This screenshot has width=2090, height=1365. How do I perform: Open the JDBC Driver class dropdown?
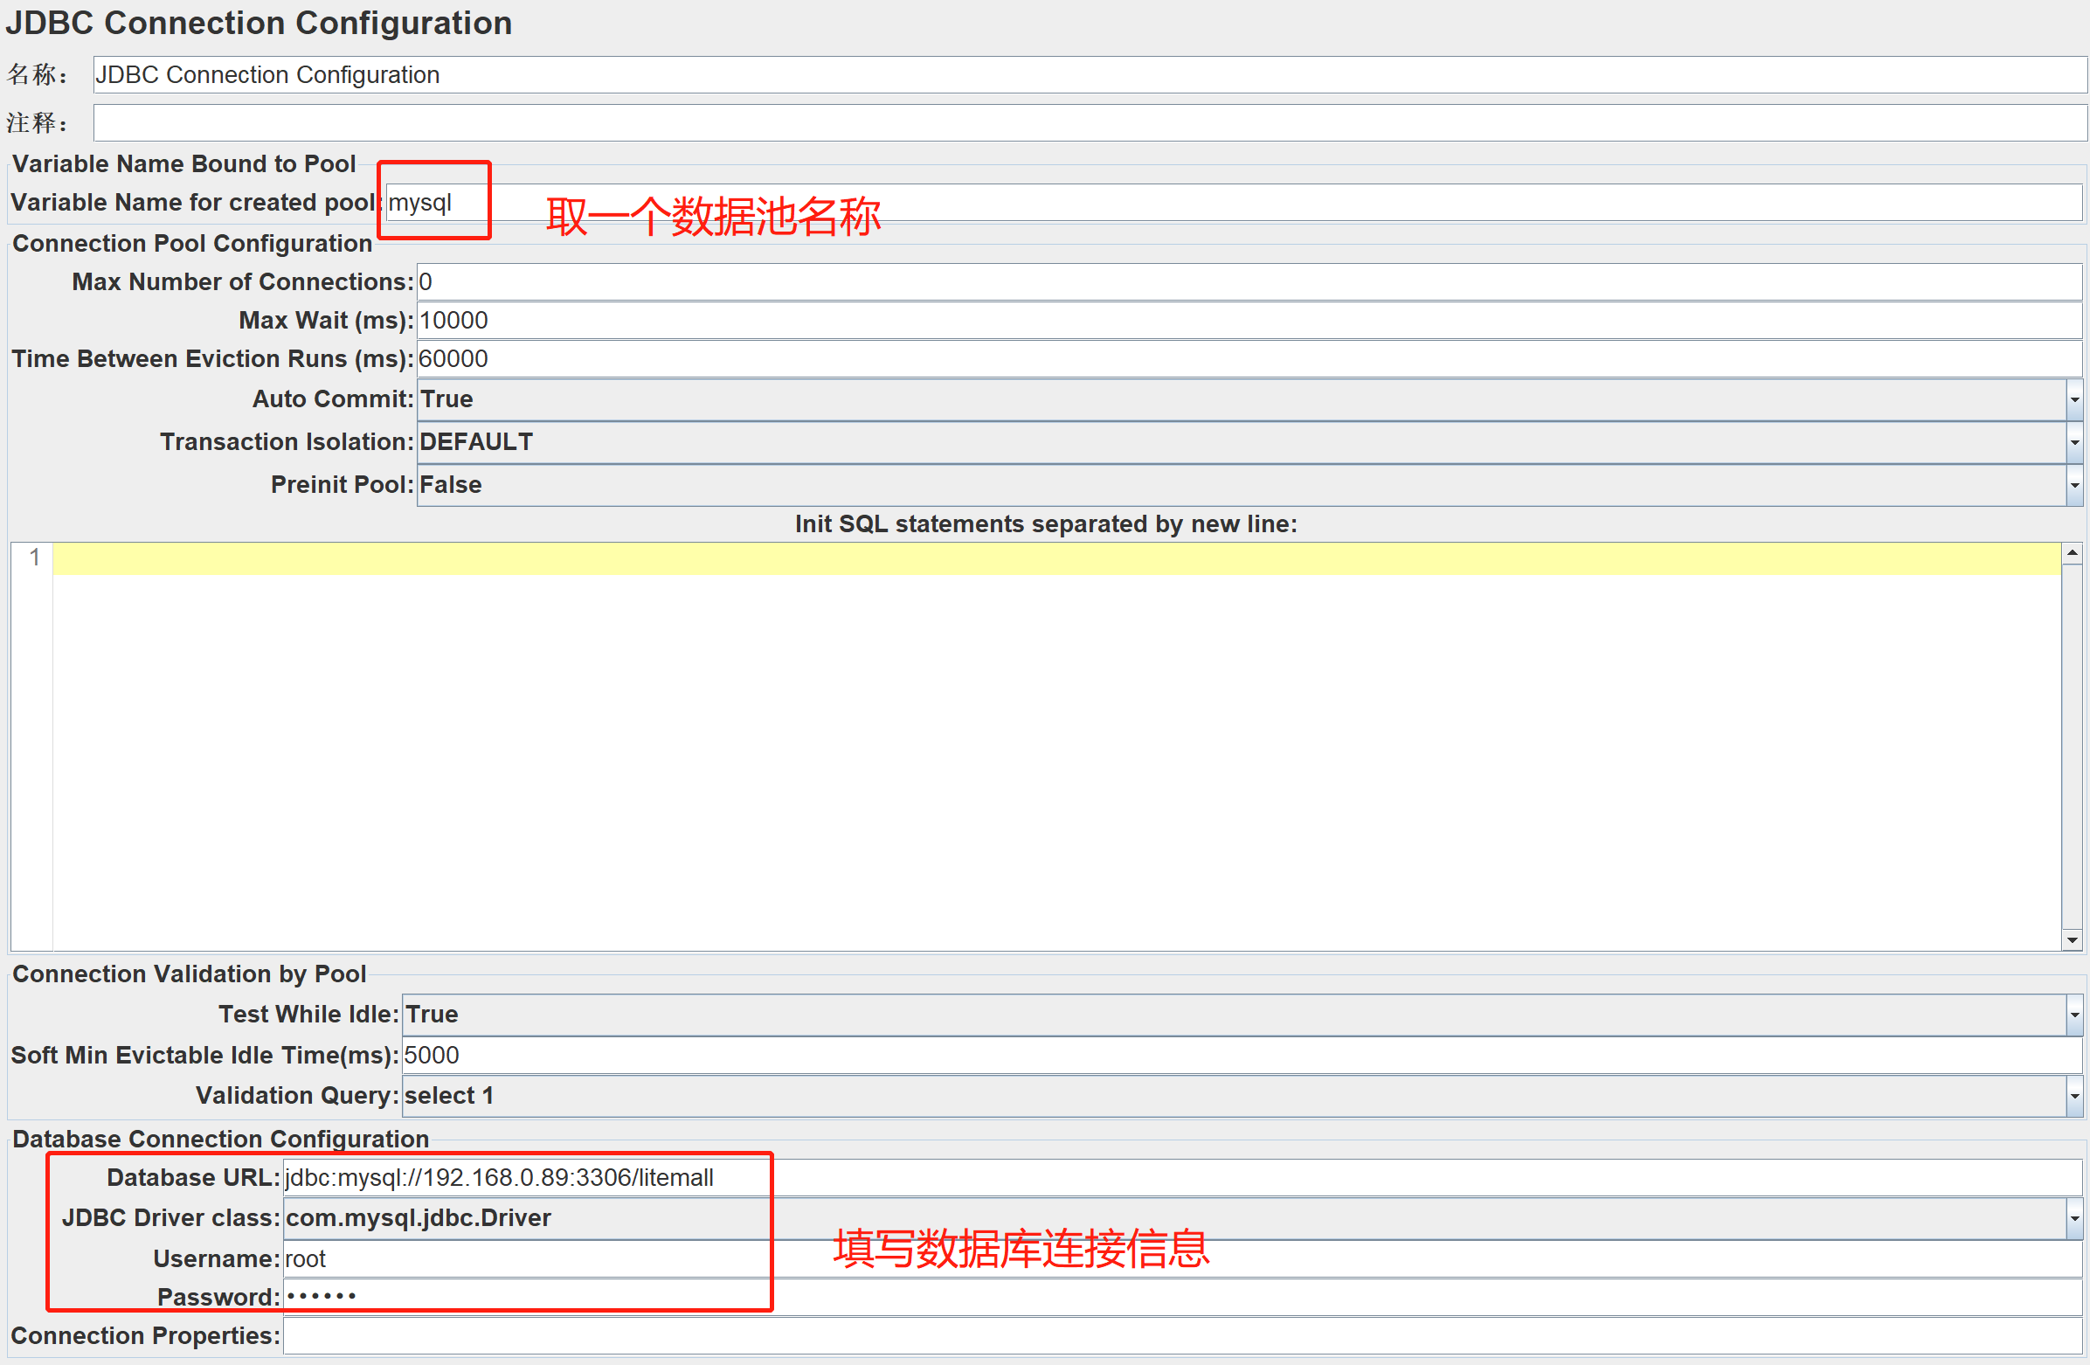[2074, 1218]
